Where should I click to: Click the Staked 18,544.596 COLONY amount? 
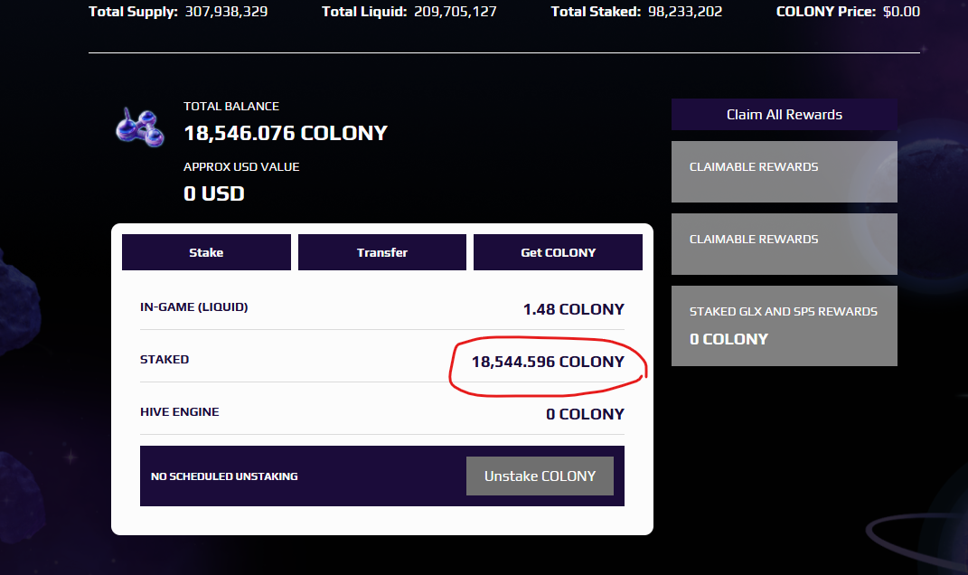pos(549,362)
